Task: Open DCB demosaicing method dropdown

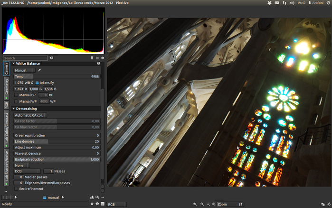Action: [x=27, y=171]
